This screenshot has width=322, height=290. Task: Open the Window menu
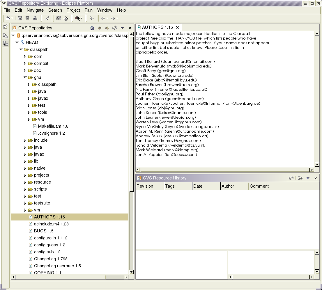coord(105,10)
